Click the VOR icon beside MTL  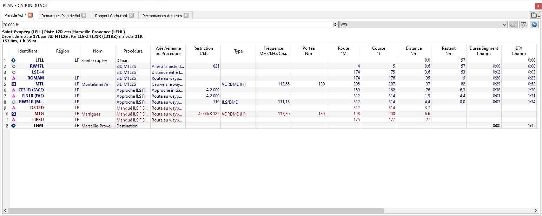[x=13, y=84]
